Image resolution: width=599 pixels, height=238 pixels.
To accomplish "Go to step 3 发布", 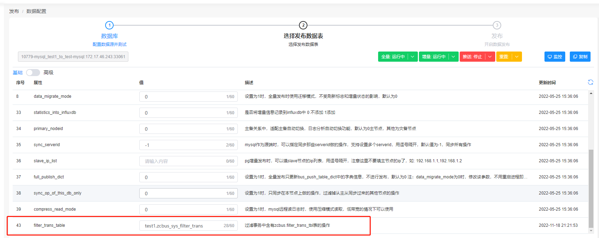I will [497, 25].
